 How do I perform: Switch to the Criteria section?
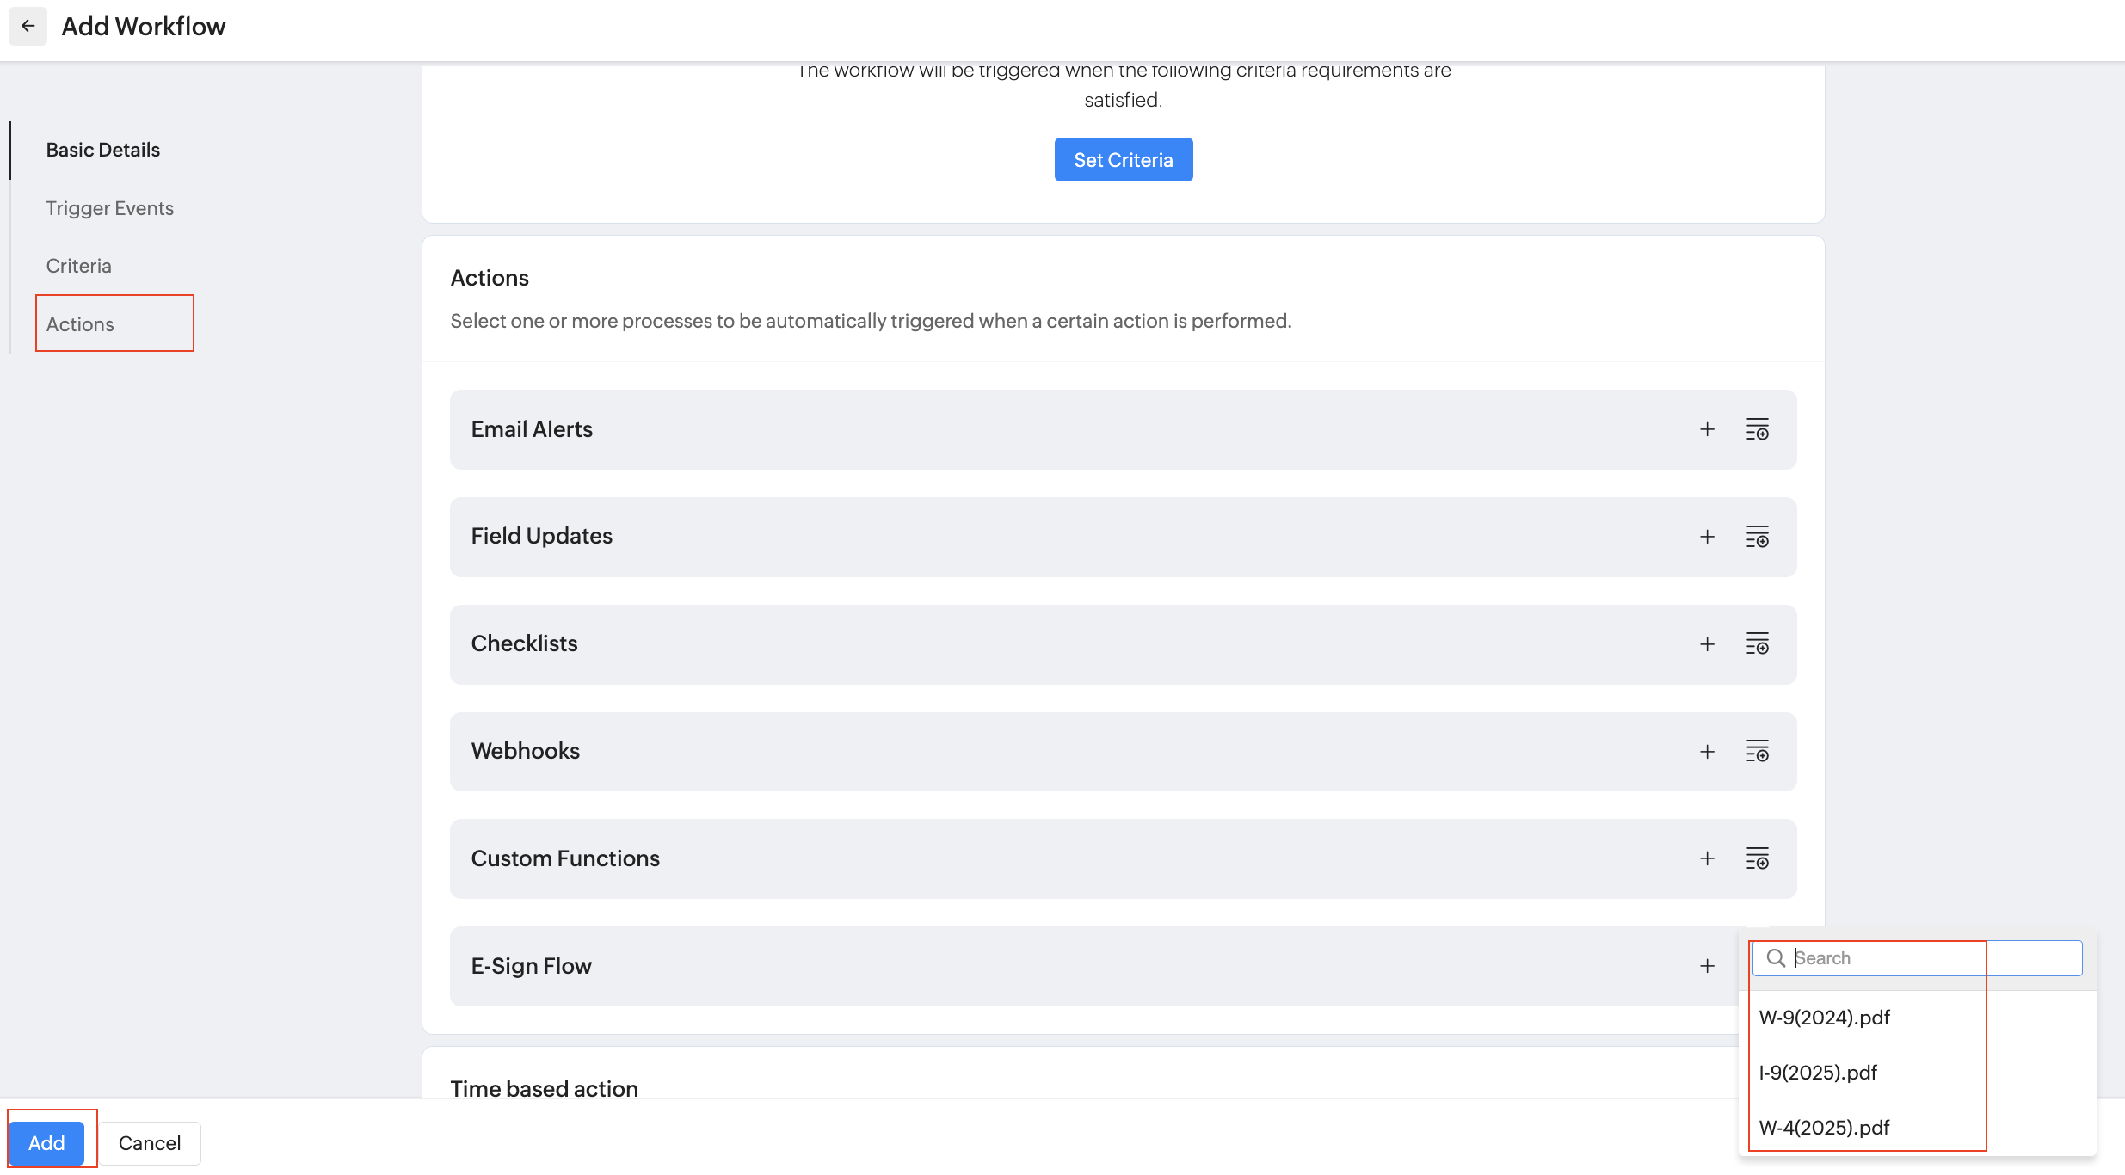[x=78, y=266]
